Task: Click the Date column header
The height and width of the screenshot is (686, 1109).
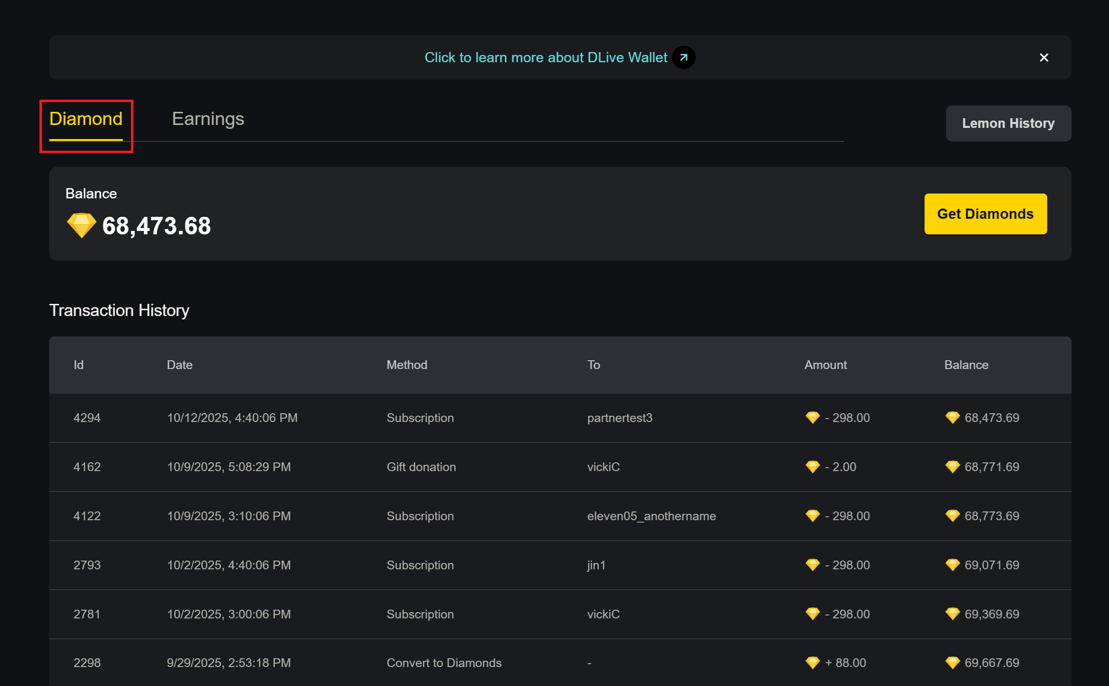Action: click(180, 365)
